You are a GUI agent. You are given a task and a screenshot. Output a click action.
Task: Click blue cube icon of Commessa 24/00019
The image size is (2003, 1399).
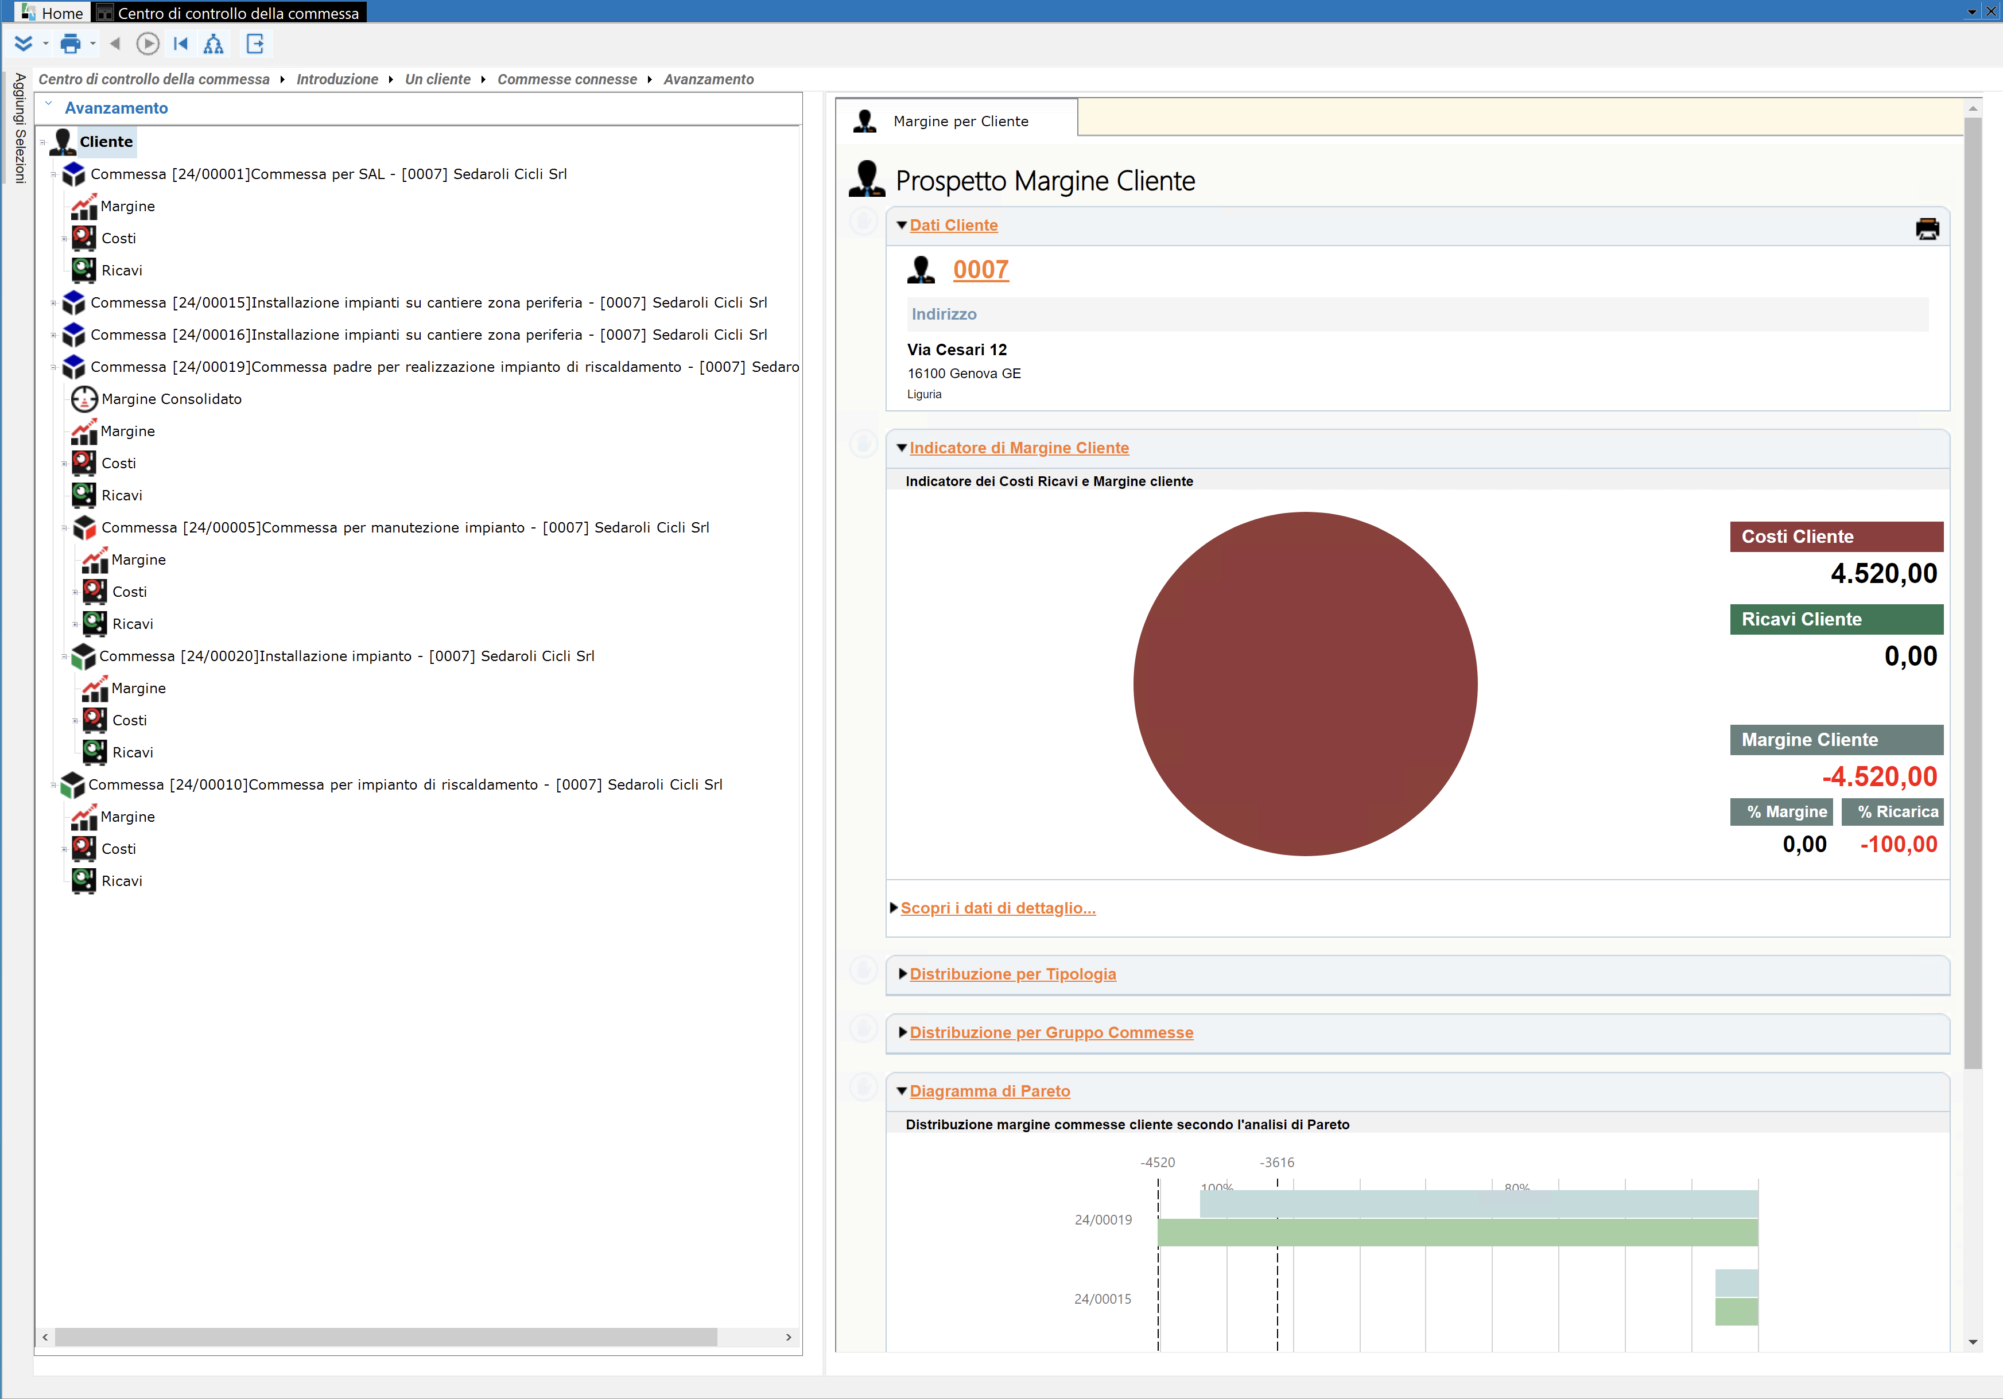point(74,366)
